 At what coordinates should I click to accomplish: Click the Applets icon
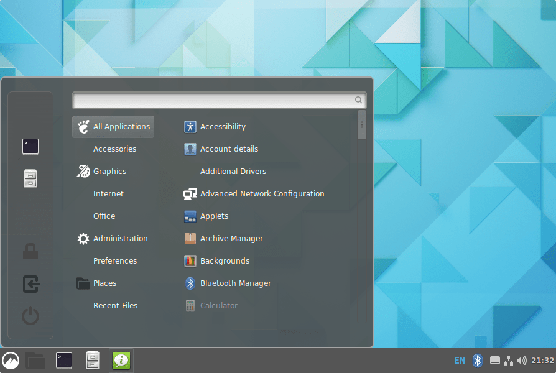(x=190, y=216)
